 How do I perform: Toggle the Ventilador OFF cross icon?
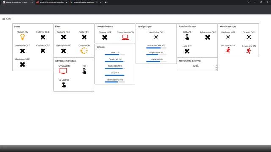[x=156, y=37]
